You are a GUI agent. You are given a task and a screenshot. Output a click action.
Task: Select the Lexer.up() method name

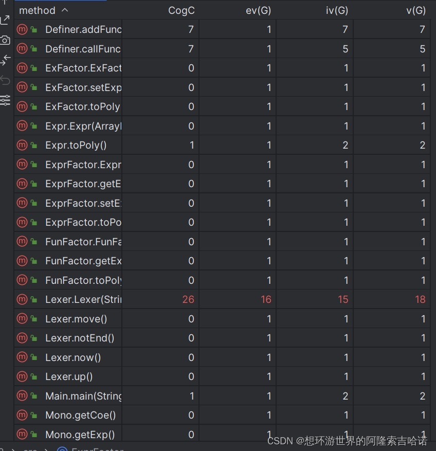tap(69, 377)
